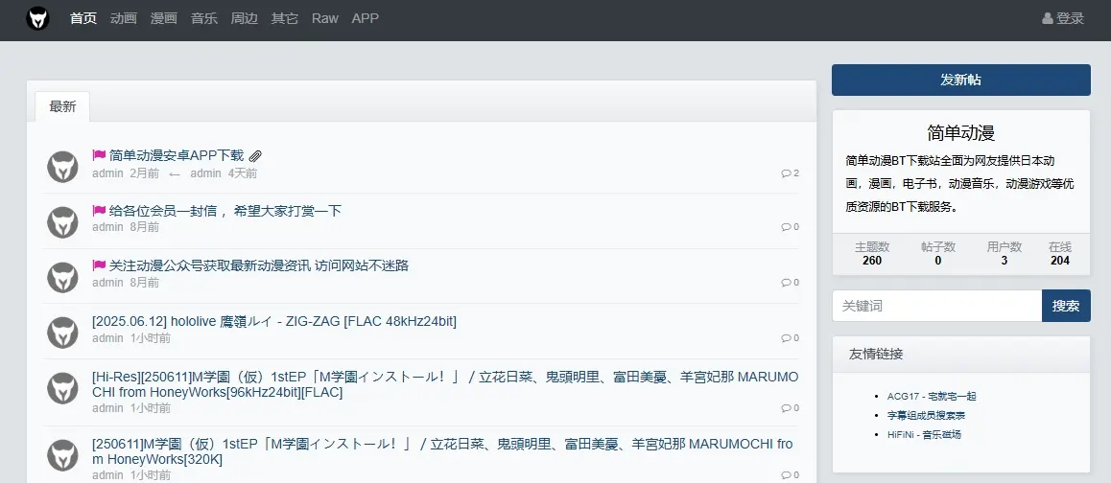Viewport: 1111px width, 483px height.
Task: Click flag icon on 简单动漫安卓APP下载 thread
Action: (99, 155)
